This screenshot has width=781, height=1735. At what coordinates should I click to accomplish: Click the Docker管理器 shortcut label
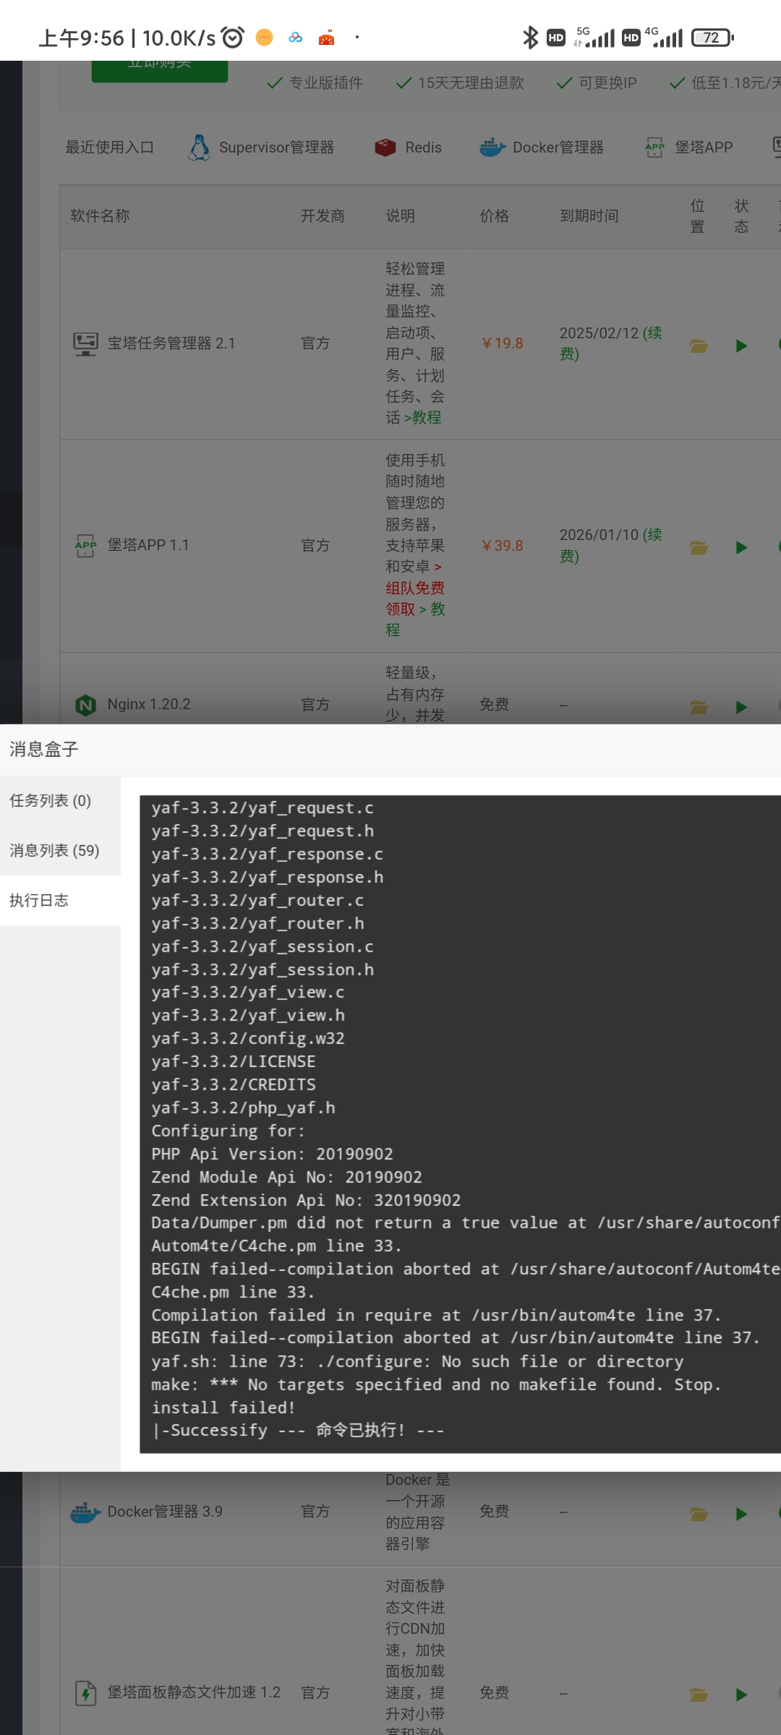pos(558,147)
